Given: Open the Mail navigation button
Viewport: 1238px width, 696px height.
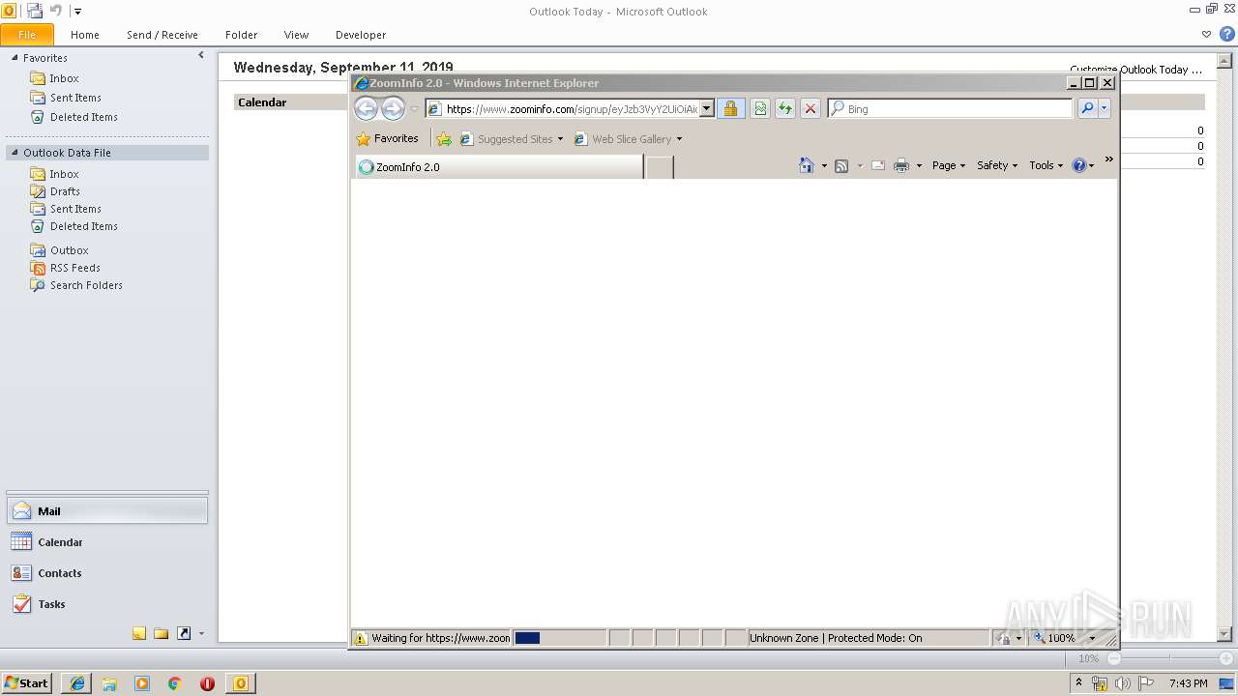Looking at the screenshot, I should pos(107,511).
